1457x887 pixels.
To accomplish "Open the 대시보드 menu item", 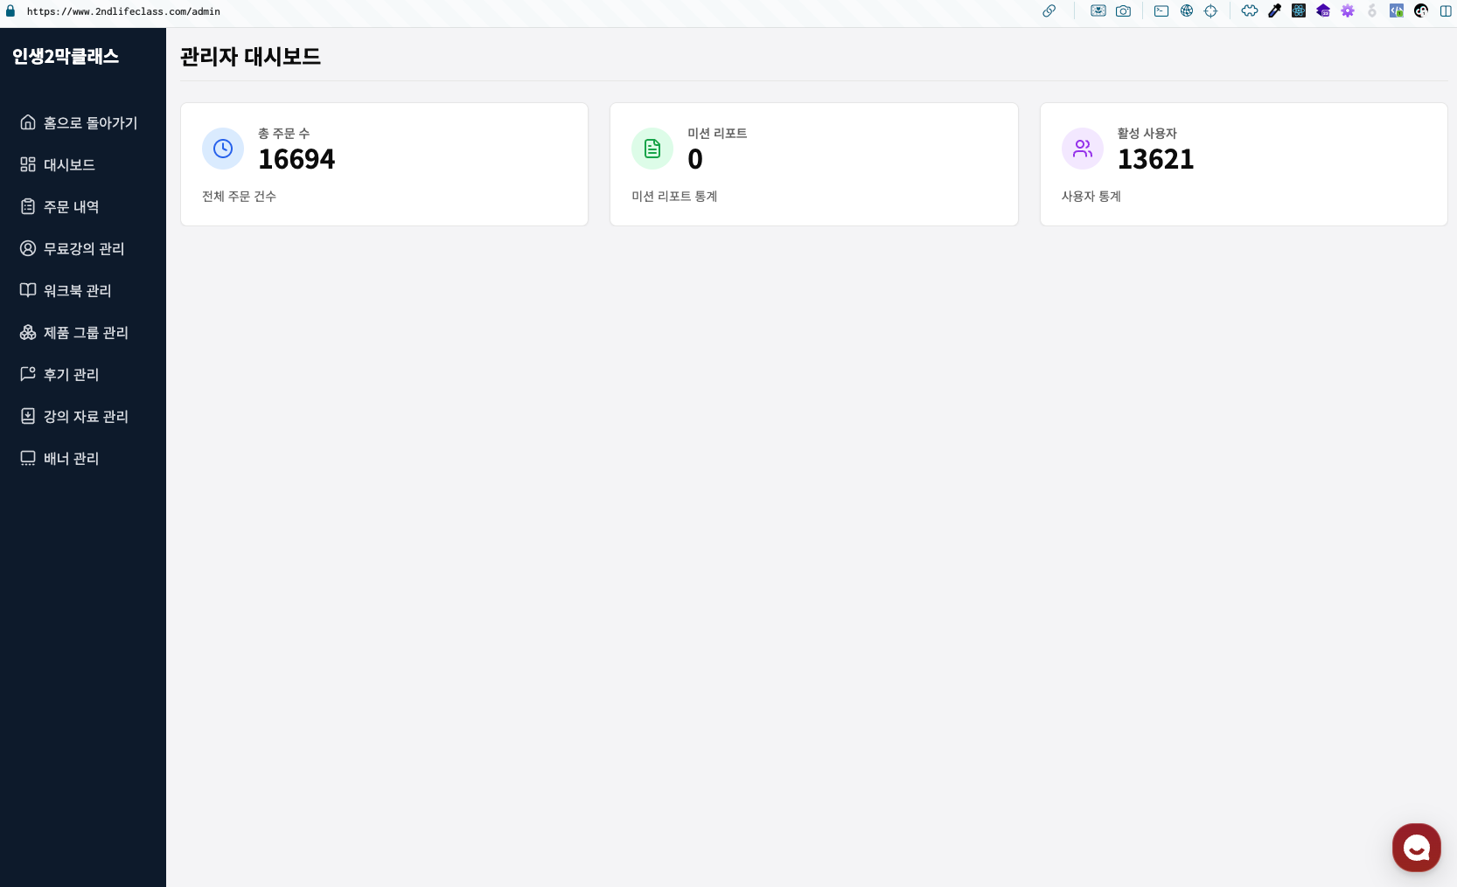I will point(69,164).
